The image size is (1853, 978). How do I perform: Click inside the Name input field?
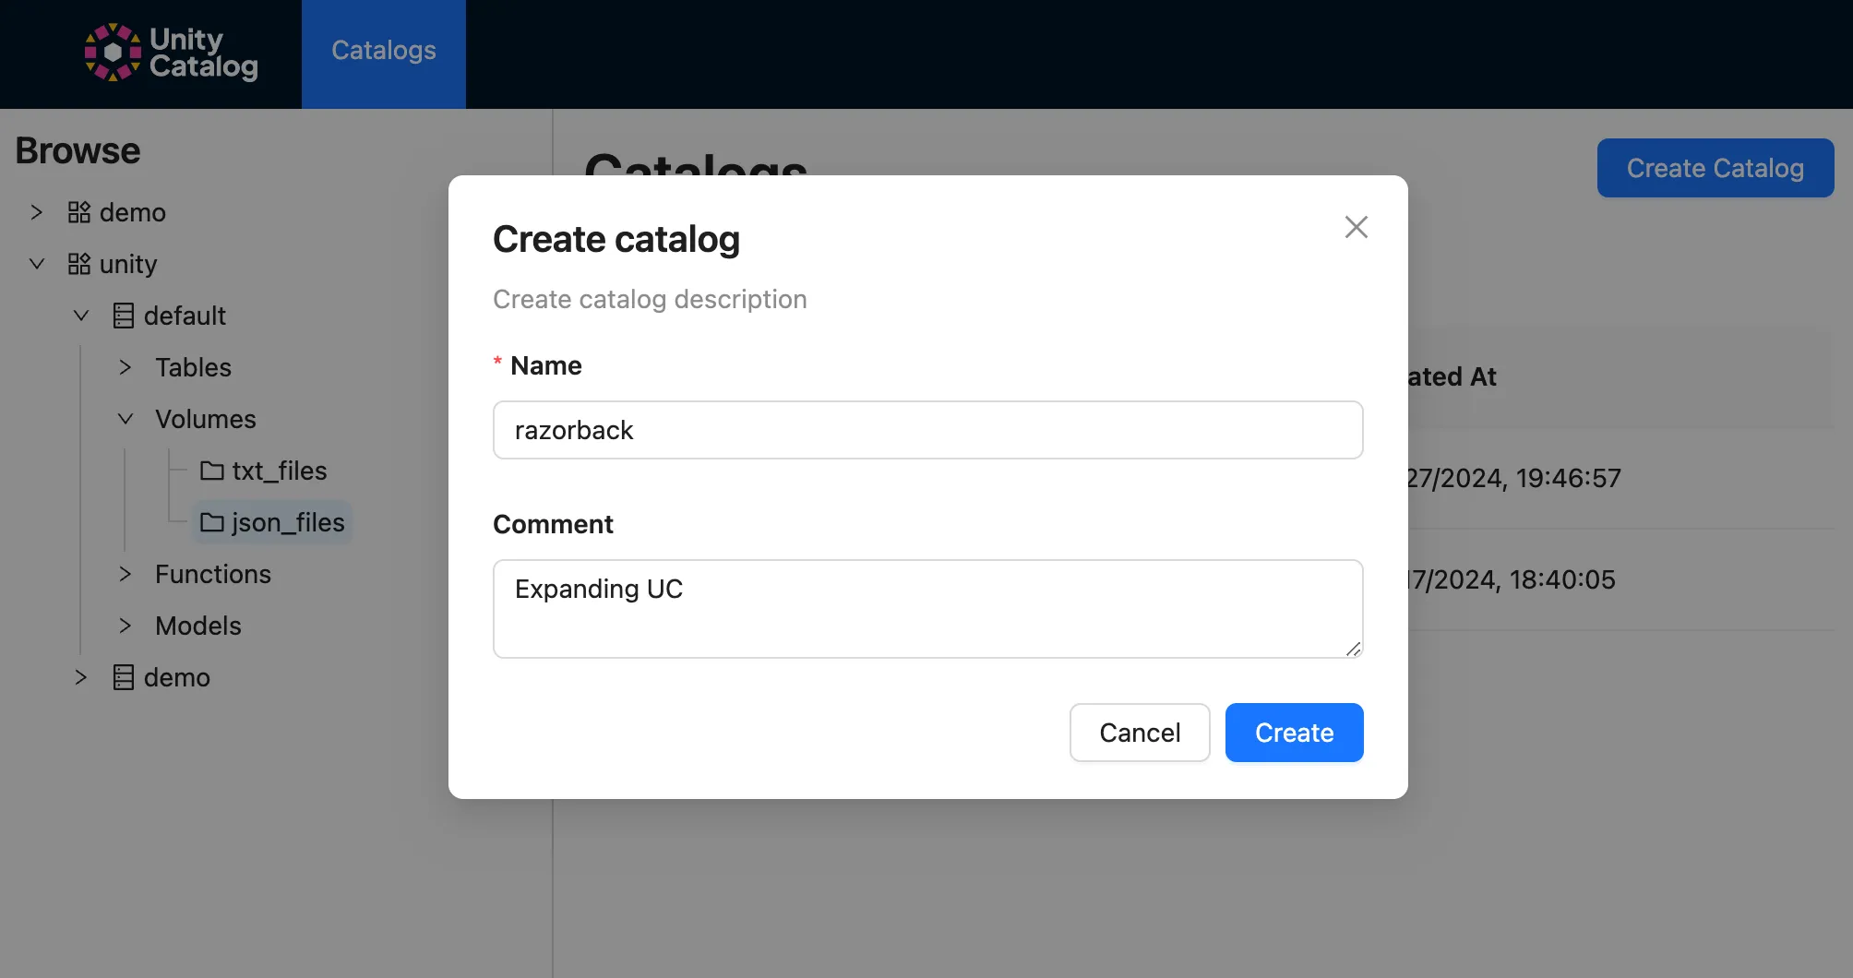click(927, 430)
